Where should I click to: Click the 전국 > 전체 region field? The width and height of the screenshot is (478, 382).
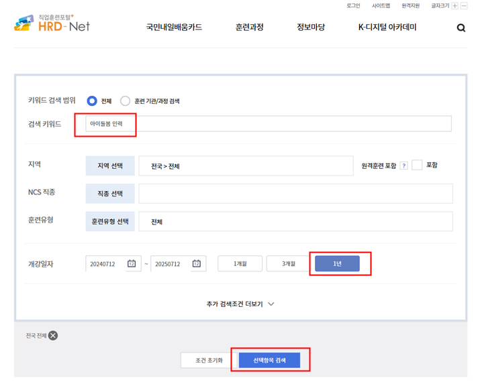(x=246, y=166)
